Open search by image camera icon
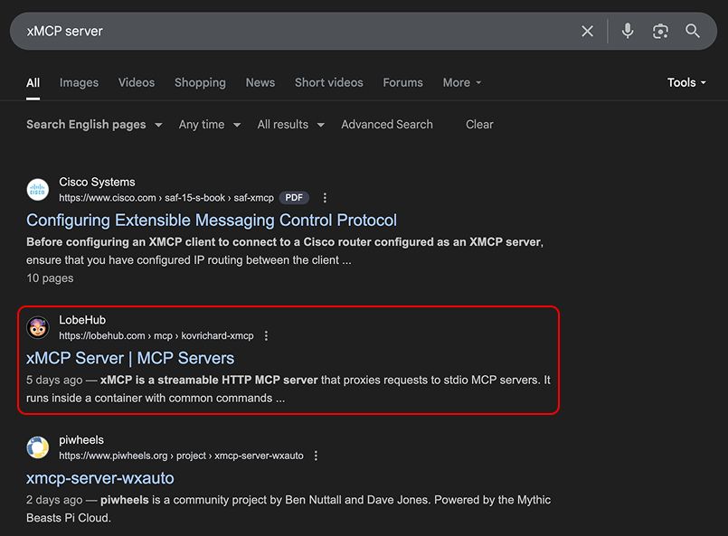The width and height of the screenshot is (728, 536). (x=660, y=31)
